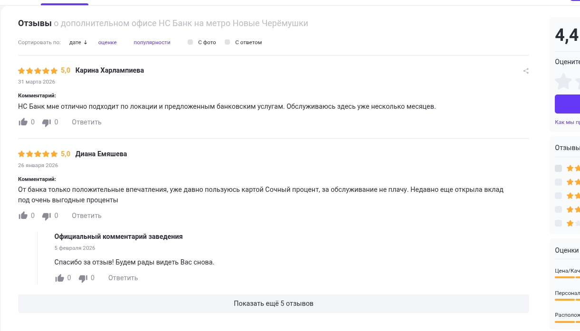Like Диана Емяшева's review with thumbs up
580x331 pixels.
coord(23,216)
